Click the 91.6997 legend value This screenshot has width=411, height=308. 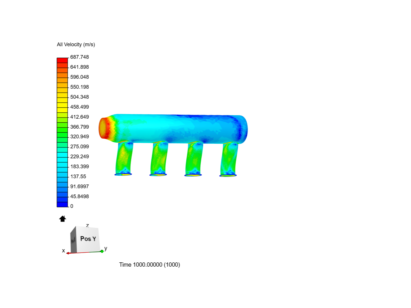(80, 187)
